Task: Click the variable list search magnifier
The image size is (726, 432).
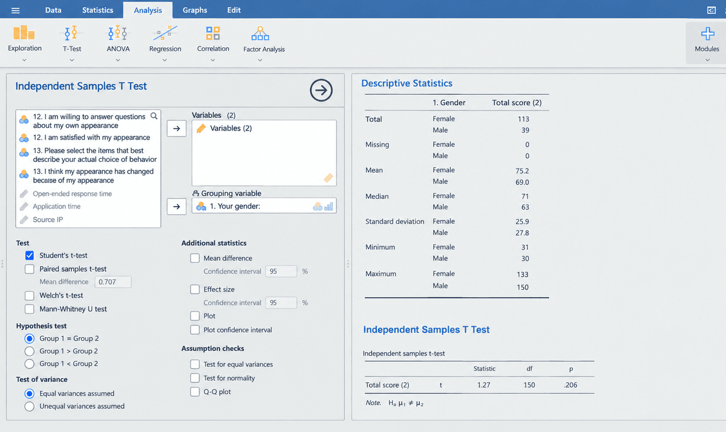Action: pos(154,116)
